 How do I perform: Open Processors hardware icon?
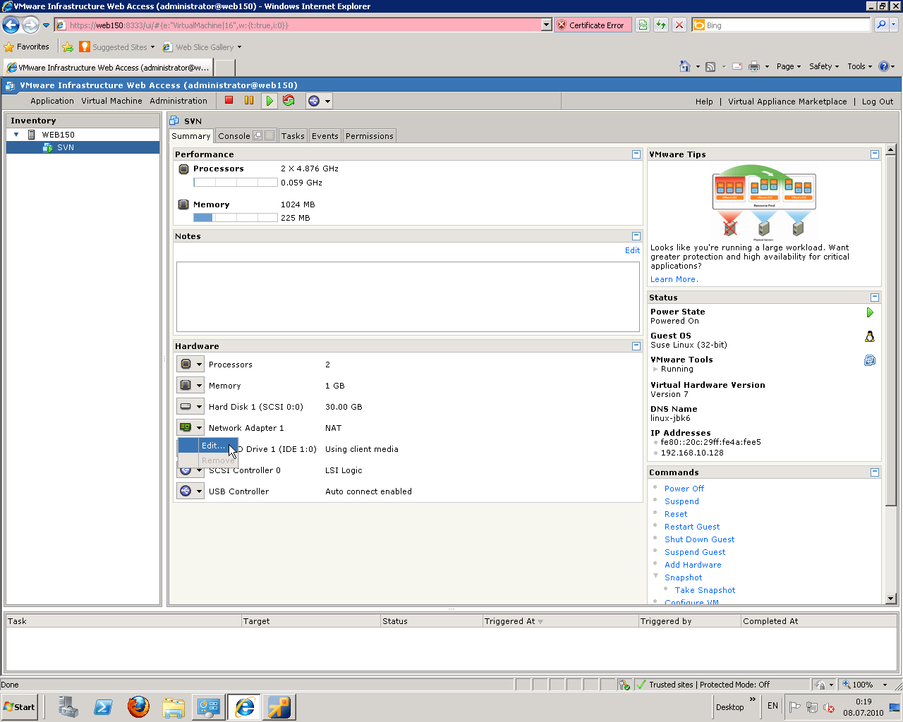(x=186, y=365)
